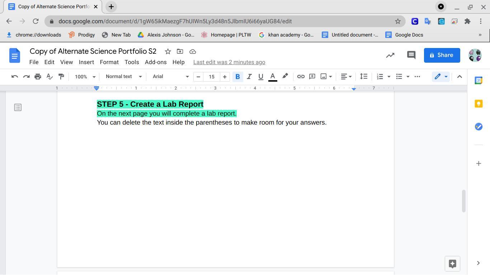
Task: Decrease font size with minus button
Action: click(198, 76)
